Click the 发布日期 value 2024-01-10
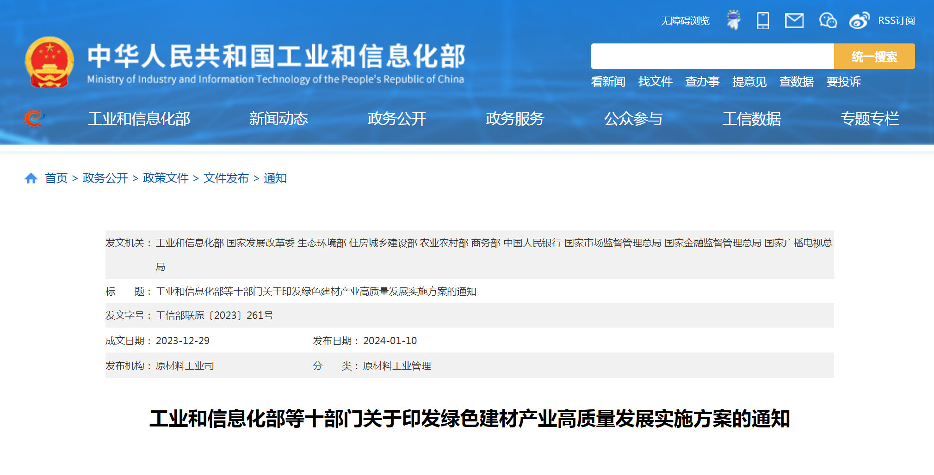Screen dimensions: 934x475 [390, 341]
